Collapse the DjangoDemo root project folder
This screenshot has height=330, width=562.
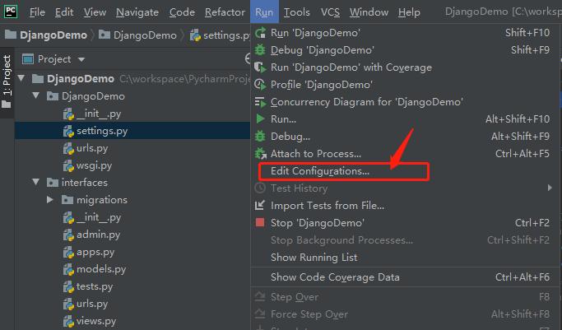pos(21,78)
